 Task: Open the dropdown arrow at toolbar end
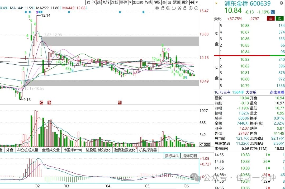pyautogui.click(x=197, y=2)
